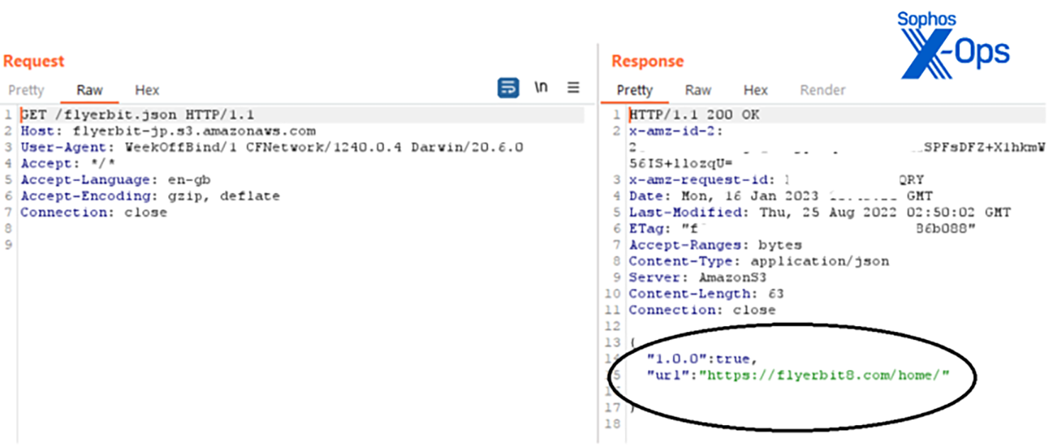Select the Last-Modified header line
This screenshot has height=447, width=1053.
820,212
